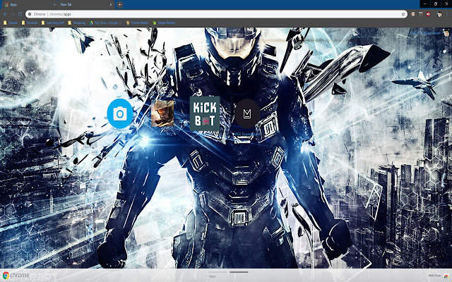
Task: Go back with the back arrow
Action: (5, 14)
